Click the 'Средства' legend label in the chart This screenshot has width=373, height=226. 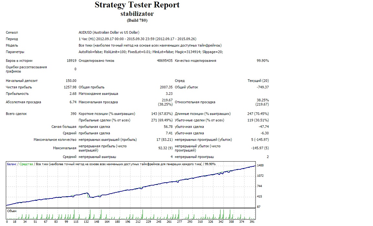[26, 164]
